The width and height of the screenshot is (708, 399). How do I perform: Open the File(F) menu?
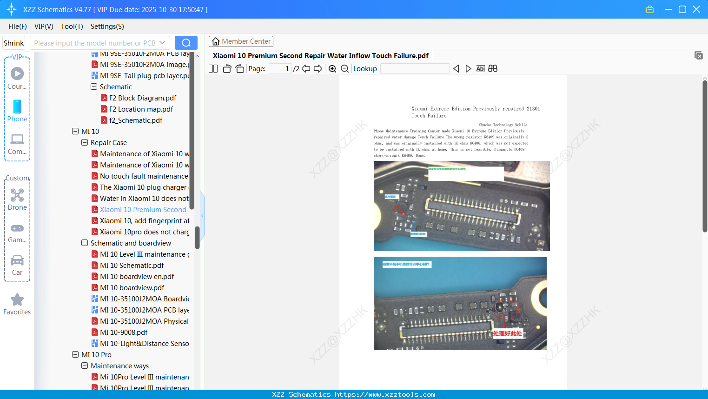coord(18,27)
